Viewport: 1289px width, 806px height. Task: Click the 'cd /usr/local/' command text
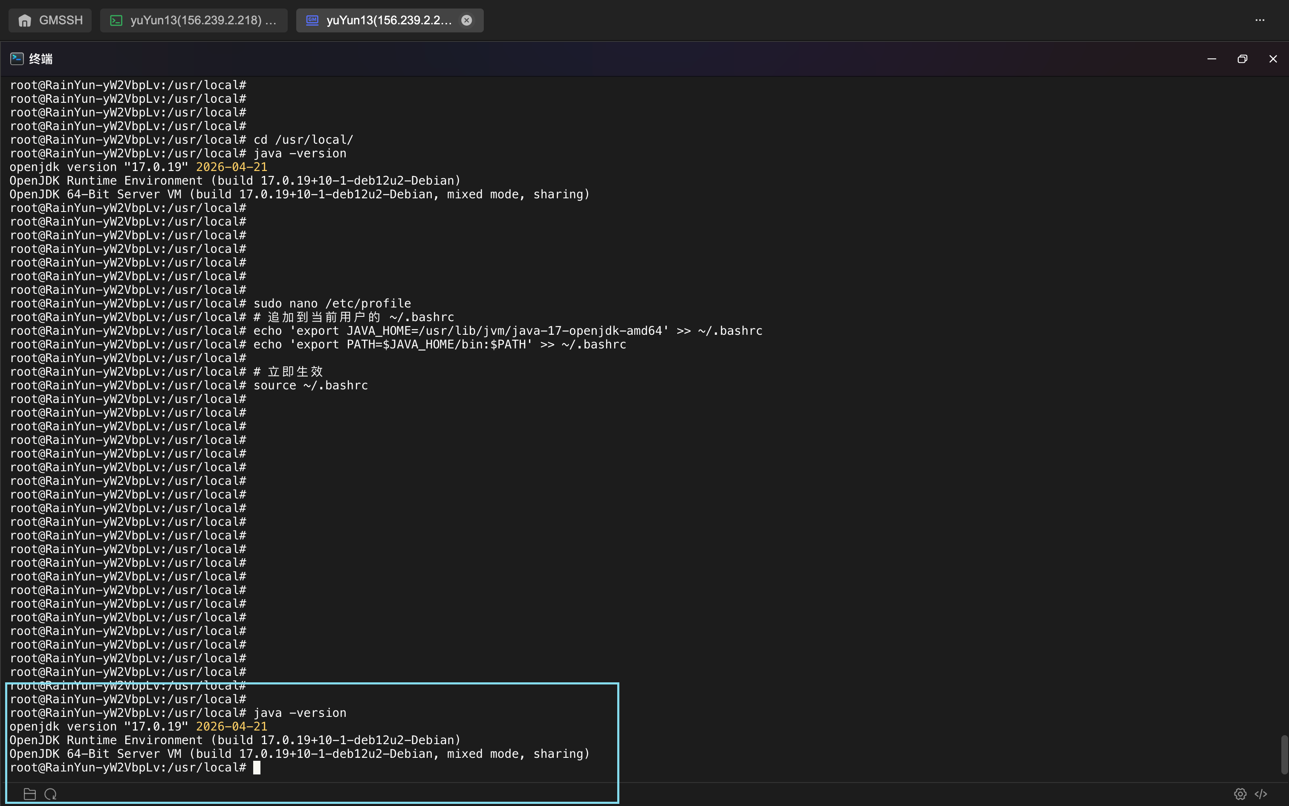pyautogui.click(x=303, y=140)
